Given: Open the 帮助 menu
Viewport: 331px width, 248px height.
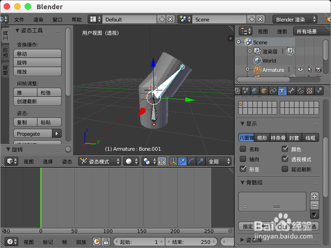Looking at the screenshot, I should tap(77, 20).
